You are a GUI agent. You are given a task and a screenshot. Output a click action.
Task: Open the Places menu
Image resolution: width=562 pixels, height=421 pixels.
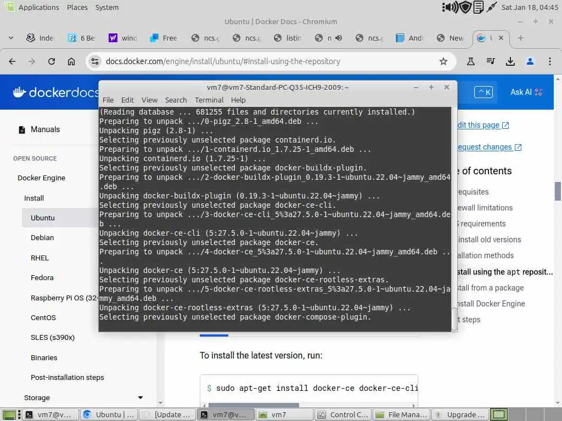tap(77, 7)
